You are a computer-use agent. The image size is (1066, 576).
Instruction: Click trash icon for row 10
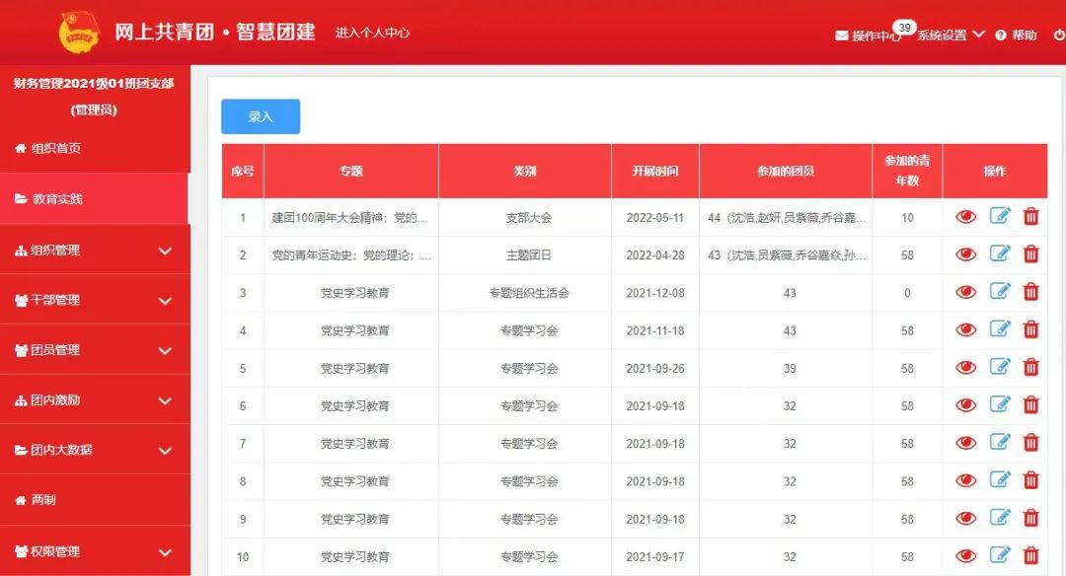coord(1030,555)
